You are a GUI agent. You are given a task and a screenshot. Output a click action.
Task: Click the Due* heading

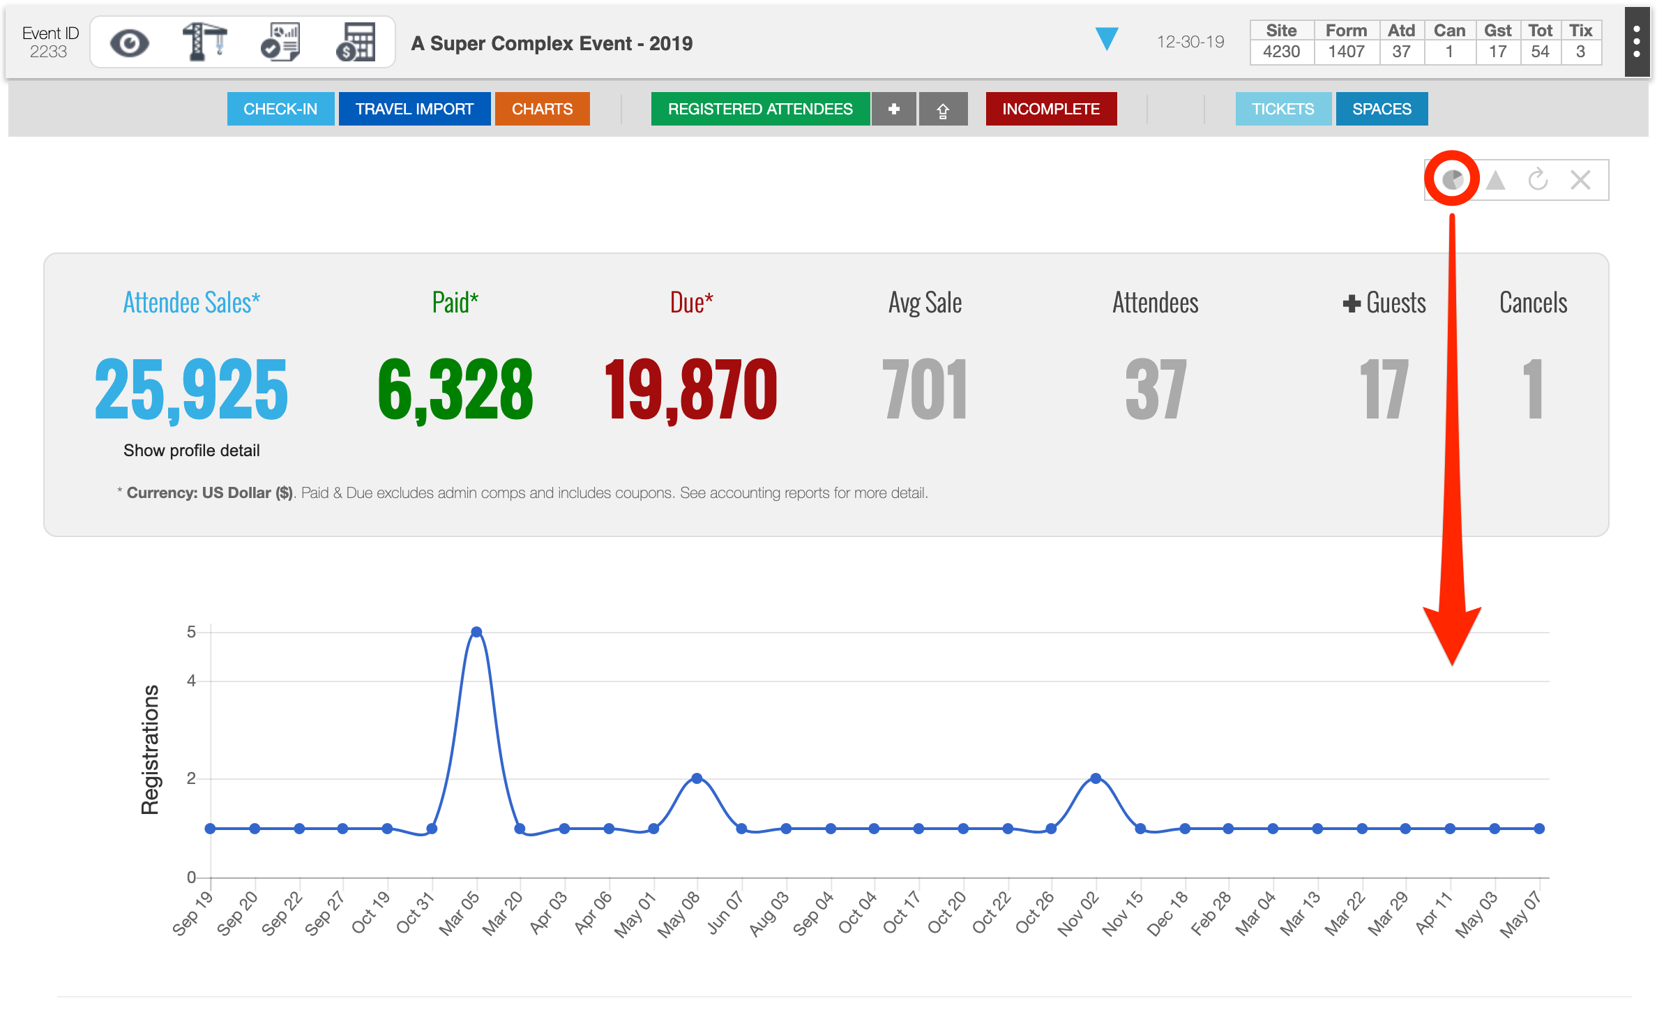click(x=691, y=303)
